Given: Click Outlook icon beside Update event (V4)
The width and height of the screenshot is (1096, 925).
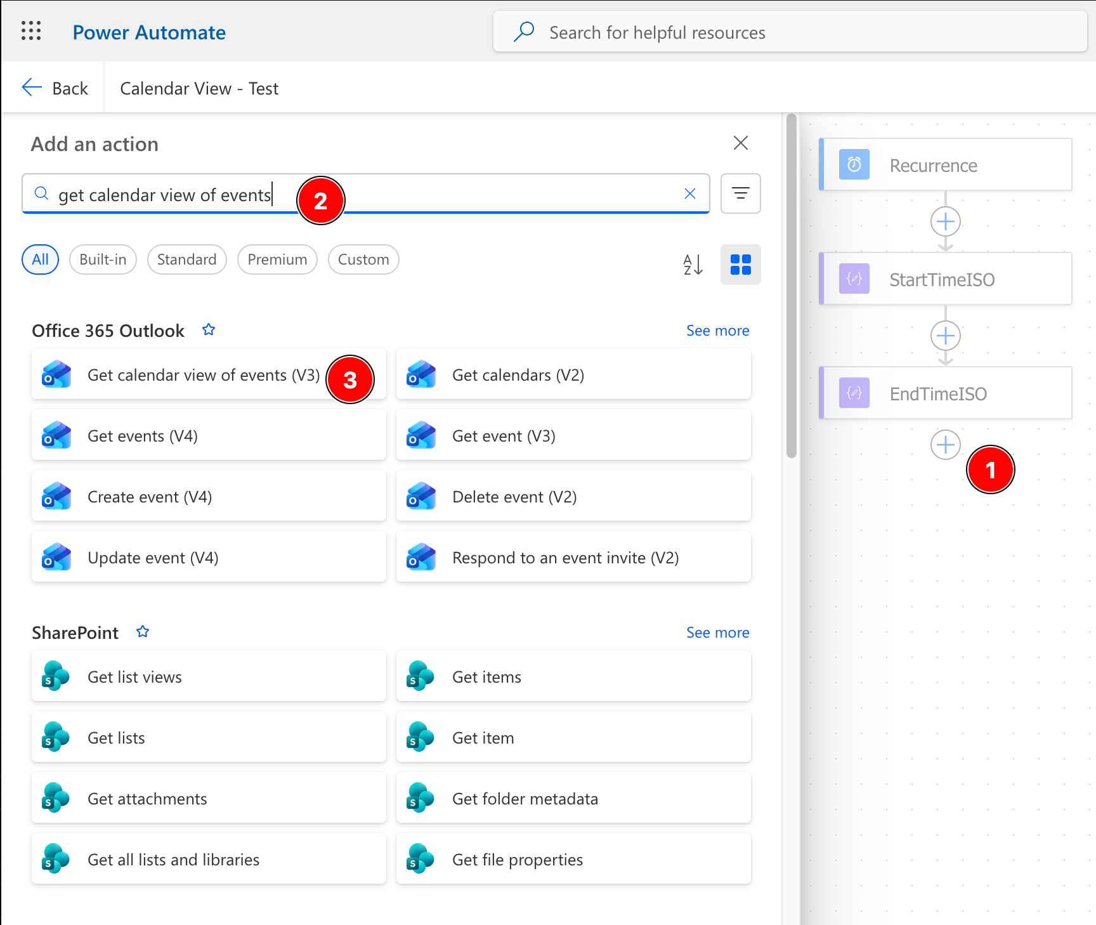Looking at the screenshot, I should pos(56,557).
